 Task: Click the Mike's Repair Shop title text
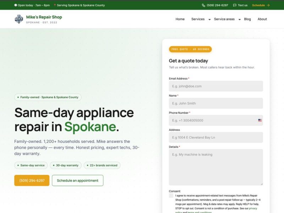point(44,17)
